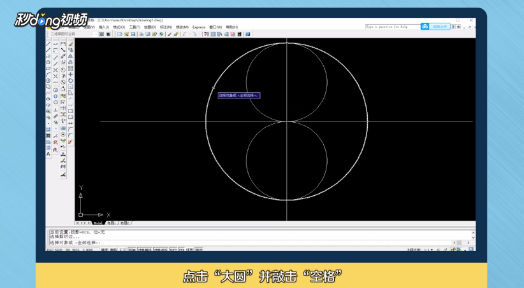The height and width of the screenshot is (288, 524).
Task: Select the Mirror tool
Action: (x=71, y=57)
